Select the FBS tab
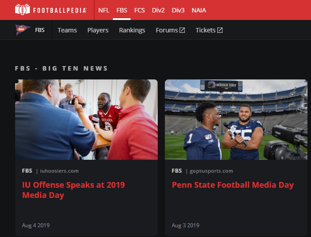The height and width of the screenshot is (237, 311). (122, 10)
